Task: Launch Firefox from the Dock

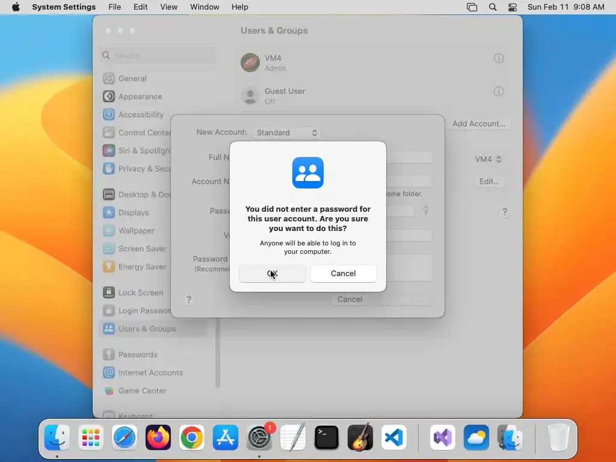Action: [x=158, y=437]
